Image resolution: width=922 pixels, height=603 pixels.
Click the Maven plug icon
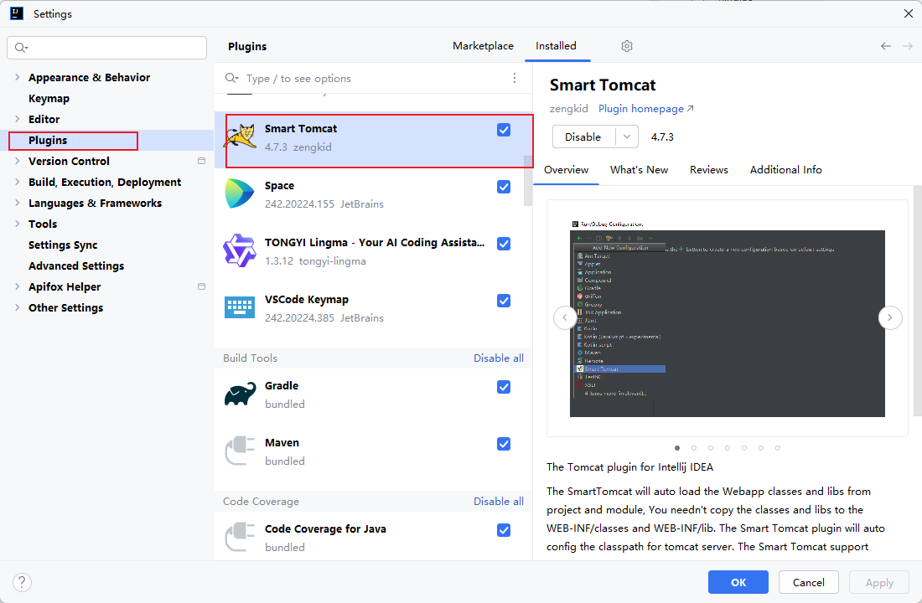240,451
